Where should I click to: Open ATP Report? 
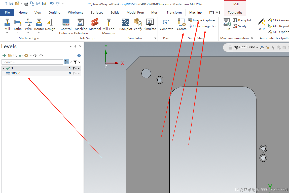(278, 26)
